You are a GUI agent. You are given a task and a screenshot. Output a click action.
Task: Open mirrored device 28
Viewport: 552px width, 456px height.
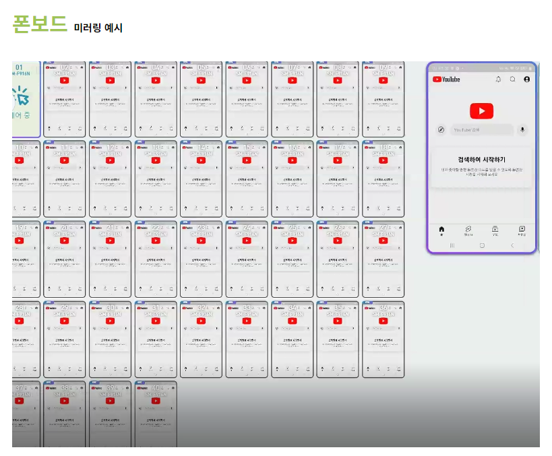pyautogui.click(x=26, y=339)
